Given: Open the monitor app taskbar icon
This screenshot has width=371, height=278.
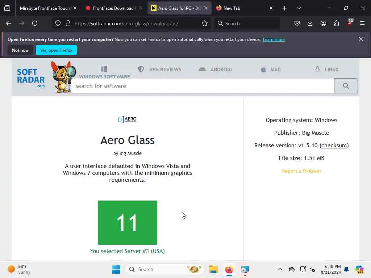Looking at the screenshot, I should coord(245,269).
